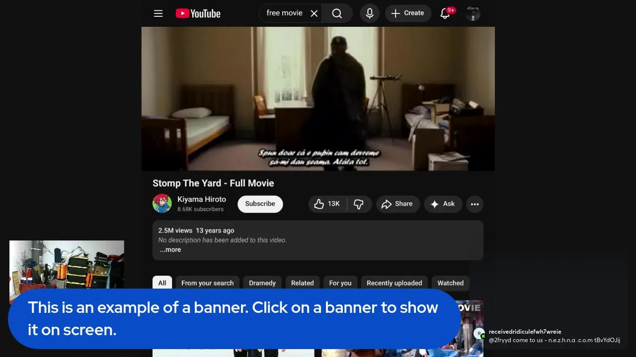Click the Stomp The Yard - Full Movie title

(213, 183)
